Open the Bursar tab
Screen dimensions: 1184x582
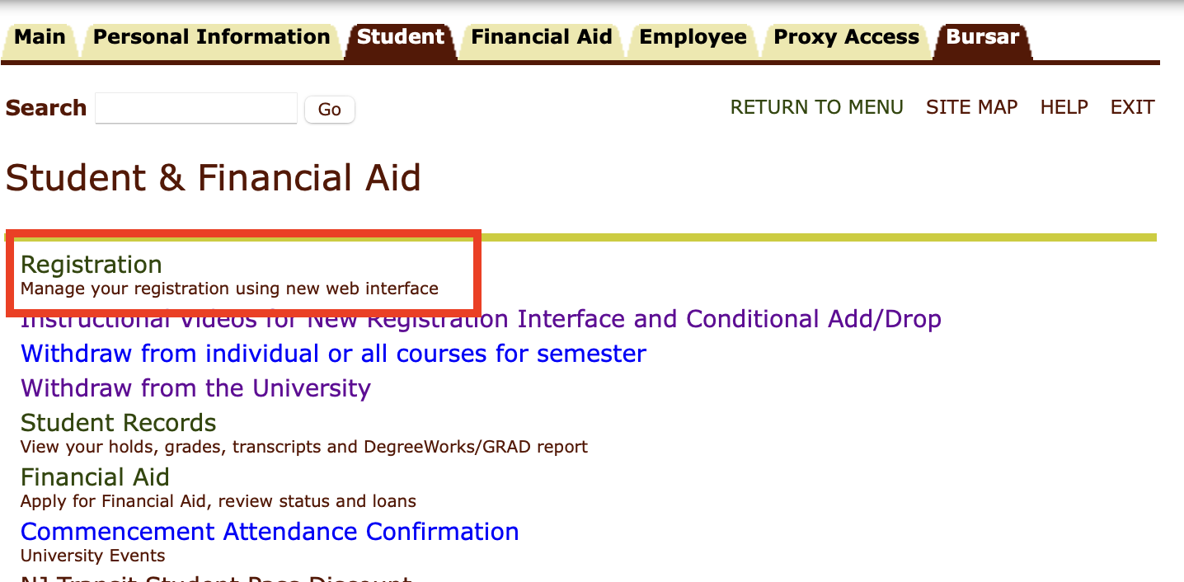point(982,36)
